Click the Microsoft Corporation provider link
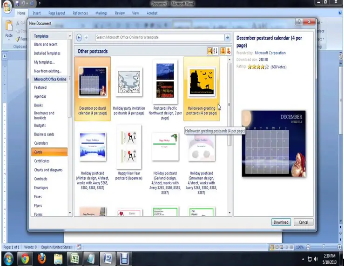 pyautogui.click(x=270, y=53)
